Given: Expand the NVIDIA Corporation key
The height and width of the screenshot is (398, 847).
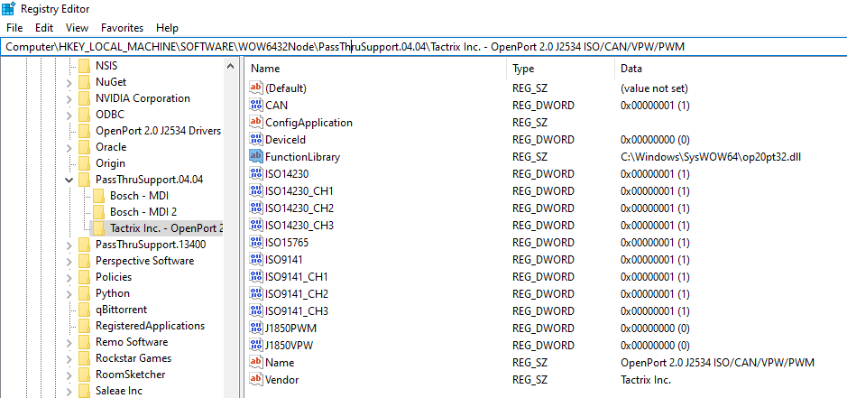Looking at the screenshot, I should point(69,98).
